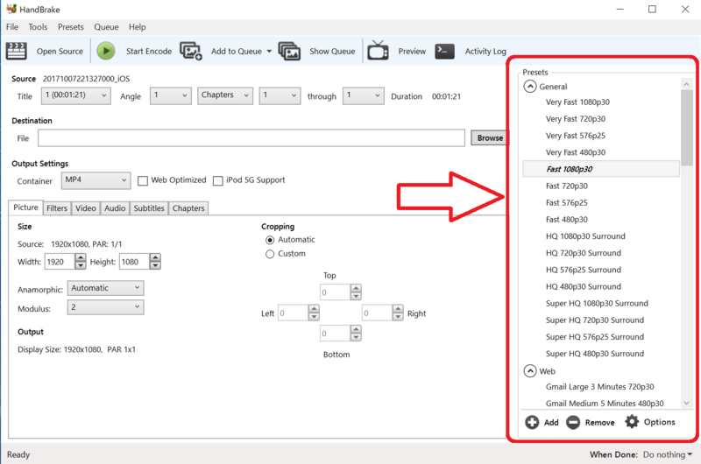Image resolution: width=701 pixels, height=464 pixels.
Task: Open the Container MP4 dropdown
Action: [96, 180]
